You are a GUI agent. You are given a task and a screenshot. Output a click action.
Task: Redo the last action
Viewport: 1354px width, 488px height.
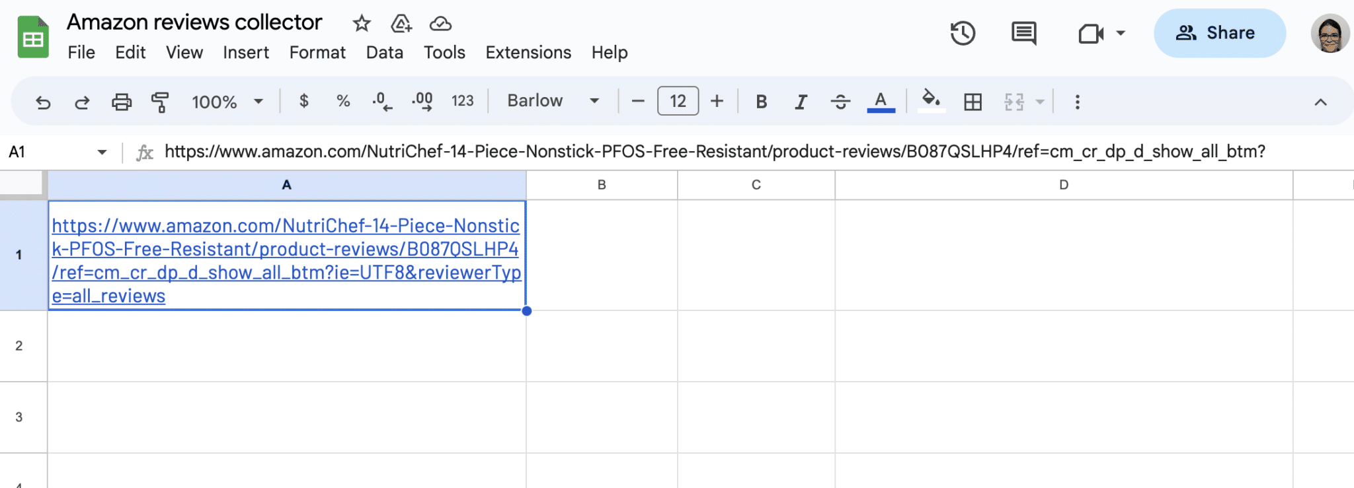tap(82, 102)
